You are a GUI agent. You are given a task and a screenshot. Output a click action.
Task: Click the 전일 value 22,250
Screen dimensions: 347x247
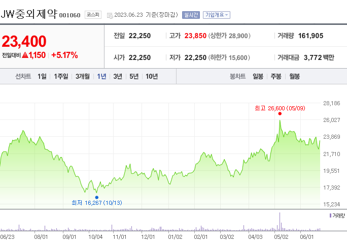tap(140, 36)
